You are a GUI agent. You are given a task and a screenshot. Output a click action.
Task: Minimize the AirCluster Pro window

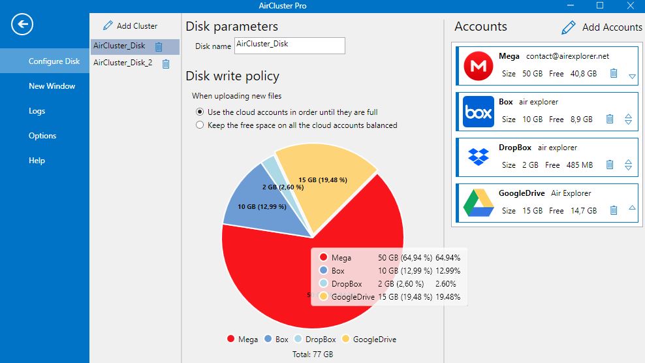coord(570,5)
